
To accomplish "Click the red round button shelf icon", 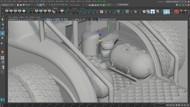I will 177,12.
